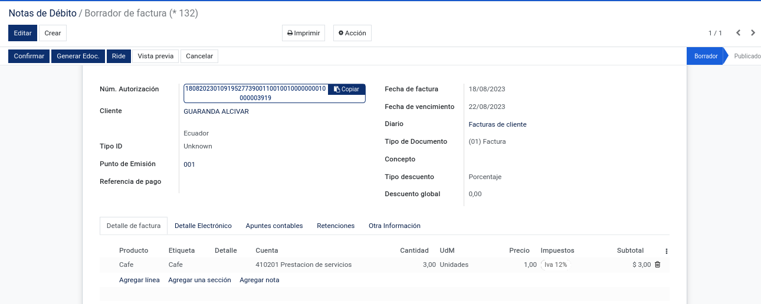This screenshot has height=304, width=761.
Task: Click the Ecuador country text
Action: pos(196,133)
